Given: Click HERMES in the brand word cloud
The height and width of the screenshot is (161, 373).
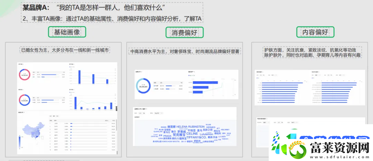Looking at the screenshot, I should 211,127.
